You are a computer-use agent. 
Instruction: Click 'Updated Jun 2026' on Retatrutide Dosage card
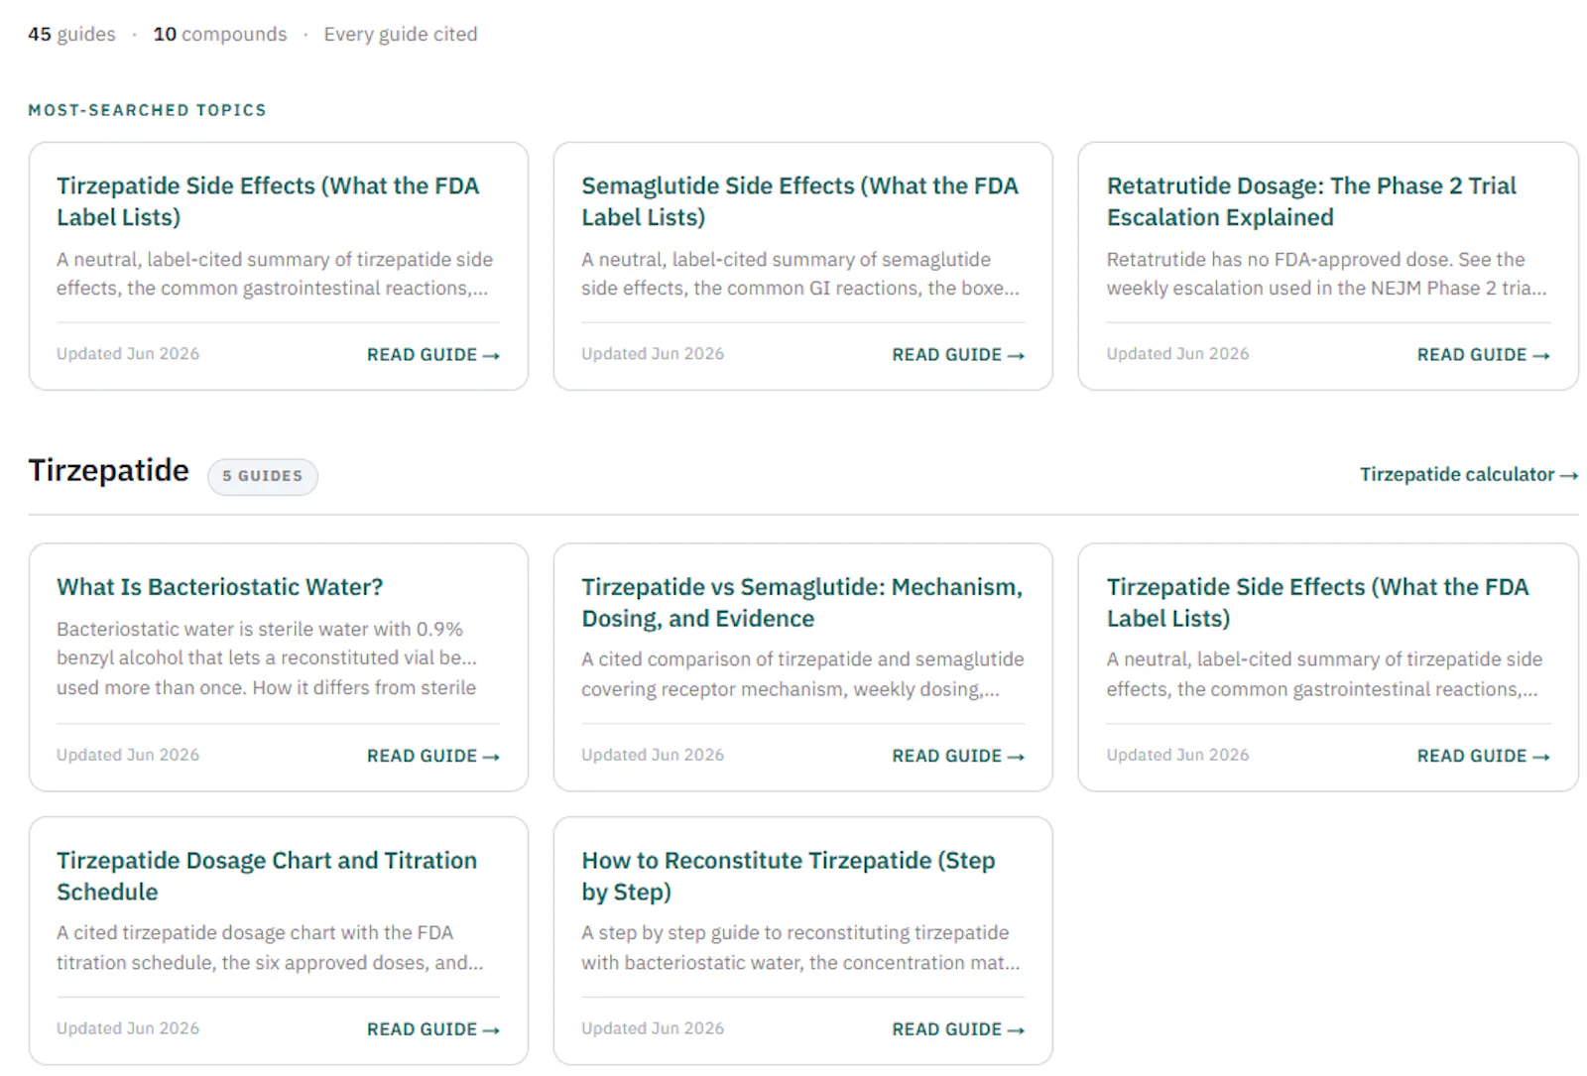click(1177, 354)
